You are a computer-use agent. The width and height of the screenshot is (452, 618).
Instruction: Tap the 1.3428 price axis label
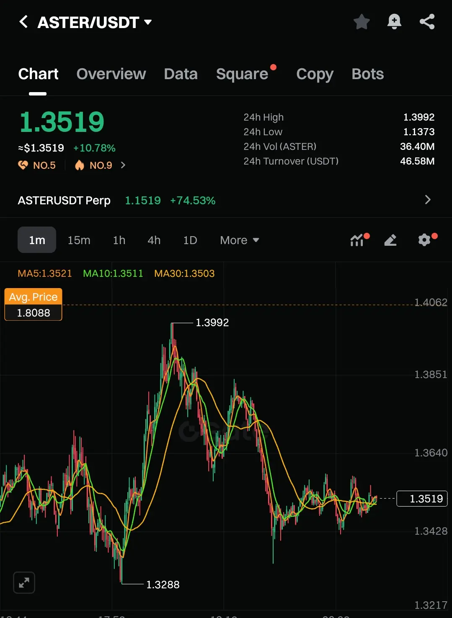click(431, 531)
